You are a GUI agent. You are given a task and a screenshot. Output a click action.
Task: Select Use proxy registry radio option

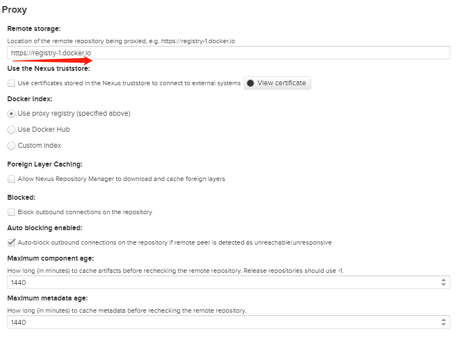point(12,114)
